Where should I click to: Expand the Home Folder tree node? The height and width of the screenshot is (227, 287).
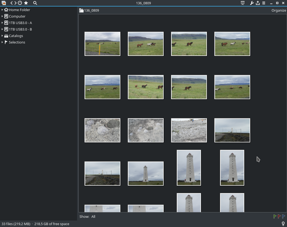(2, 10)
